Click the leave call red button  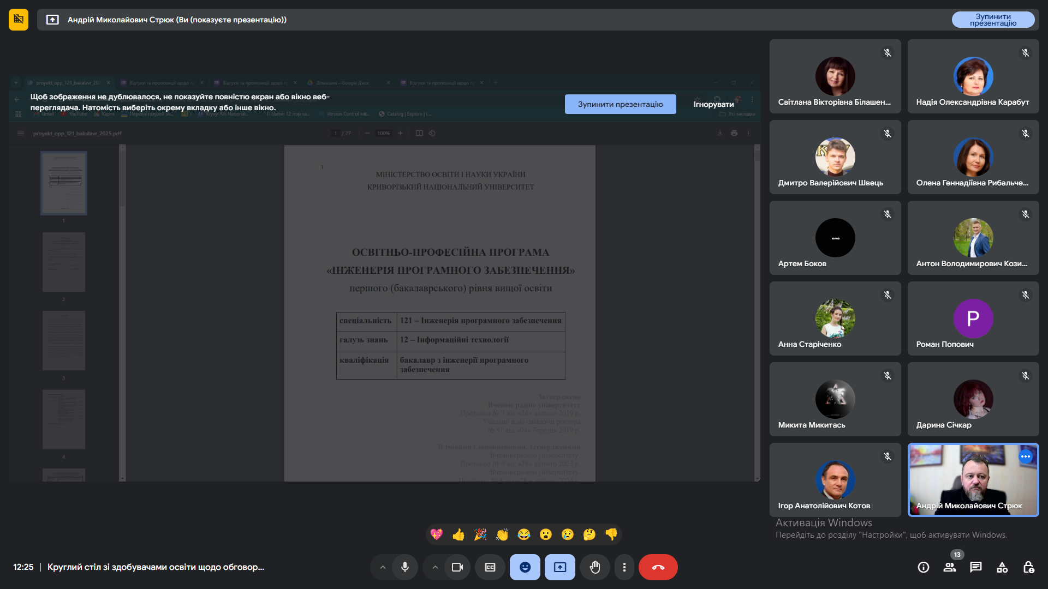(658, 567)
